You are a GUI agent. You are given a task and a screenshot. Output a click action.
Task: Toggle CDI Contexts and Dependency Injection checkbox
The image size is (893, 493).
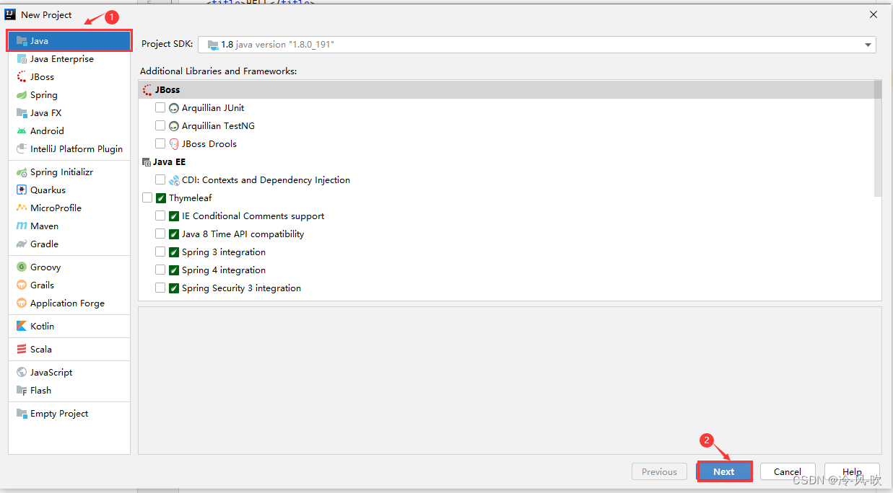click(160, 180)
